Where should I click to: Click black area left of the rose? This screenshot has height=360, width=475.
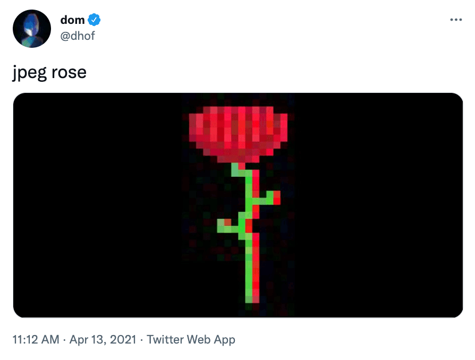coord(97,205)
